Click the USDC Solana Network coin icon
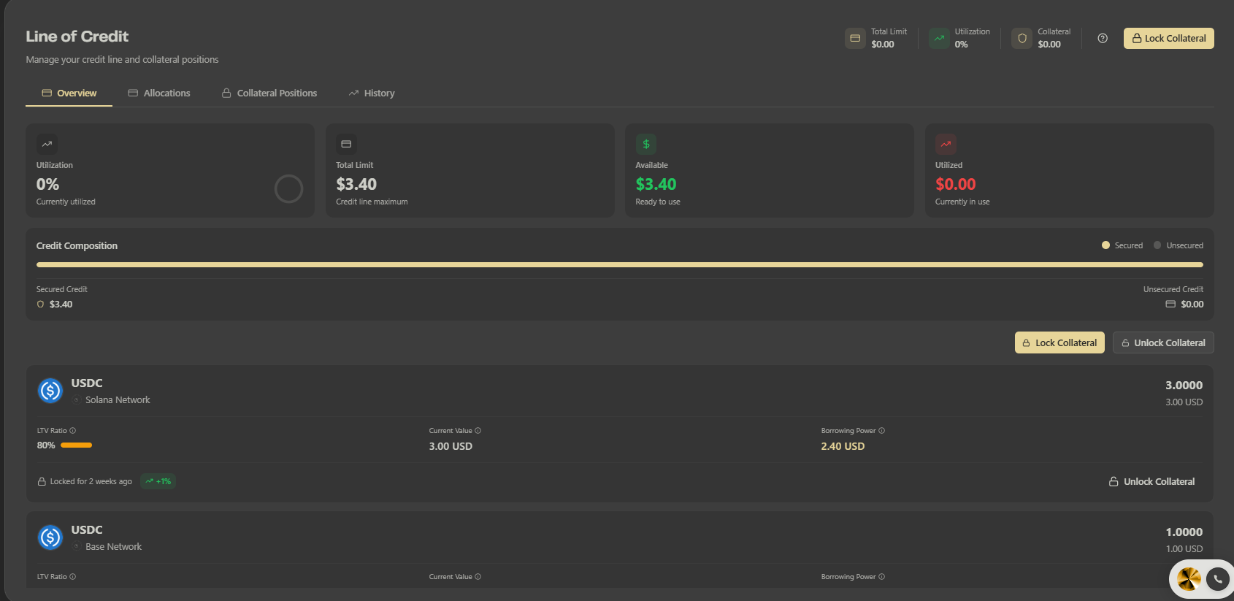The width and height of the screenshot is (1234, 601). point(50,391)
